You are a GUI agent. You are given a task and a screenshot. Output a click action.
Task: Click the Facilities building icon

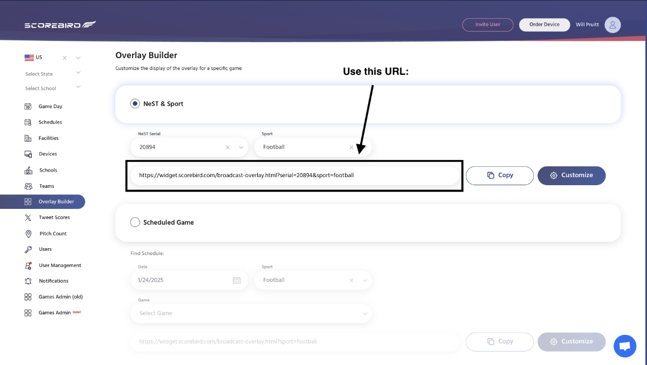coord(28,138)
